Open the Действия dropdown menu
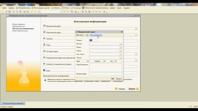This screenshot has width=198, height=111. (80, 35)
